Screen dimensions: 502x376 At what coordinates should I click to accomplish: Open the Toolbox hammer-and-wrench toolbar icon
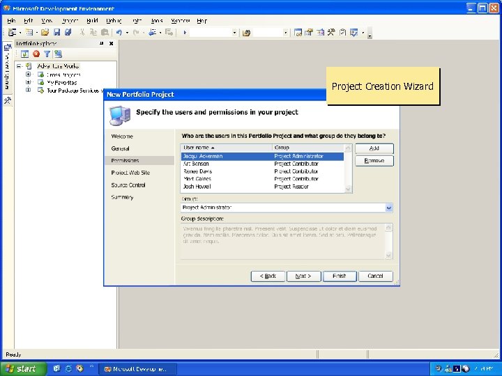331,32
